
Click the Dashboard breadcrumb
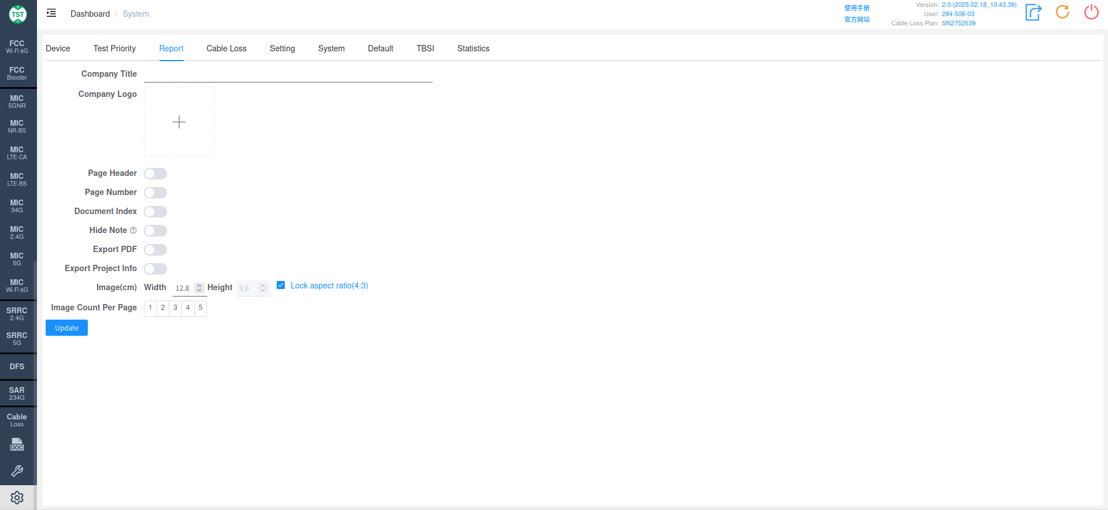click(x=90, y=14)
